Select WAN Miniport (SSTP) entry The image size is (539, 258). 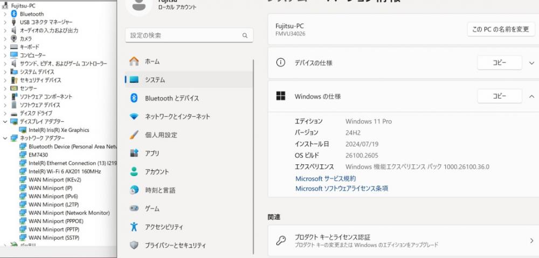tap(54, 238)
